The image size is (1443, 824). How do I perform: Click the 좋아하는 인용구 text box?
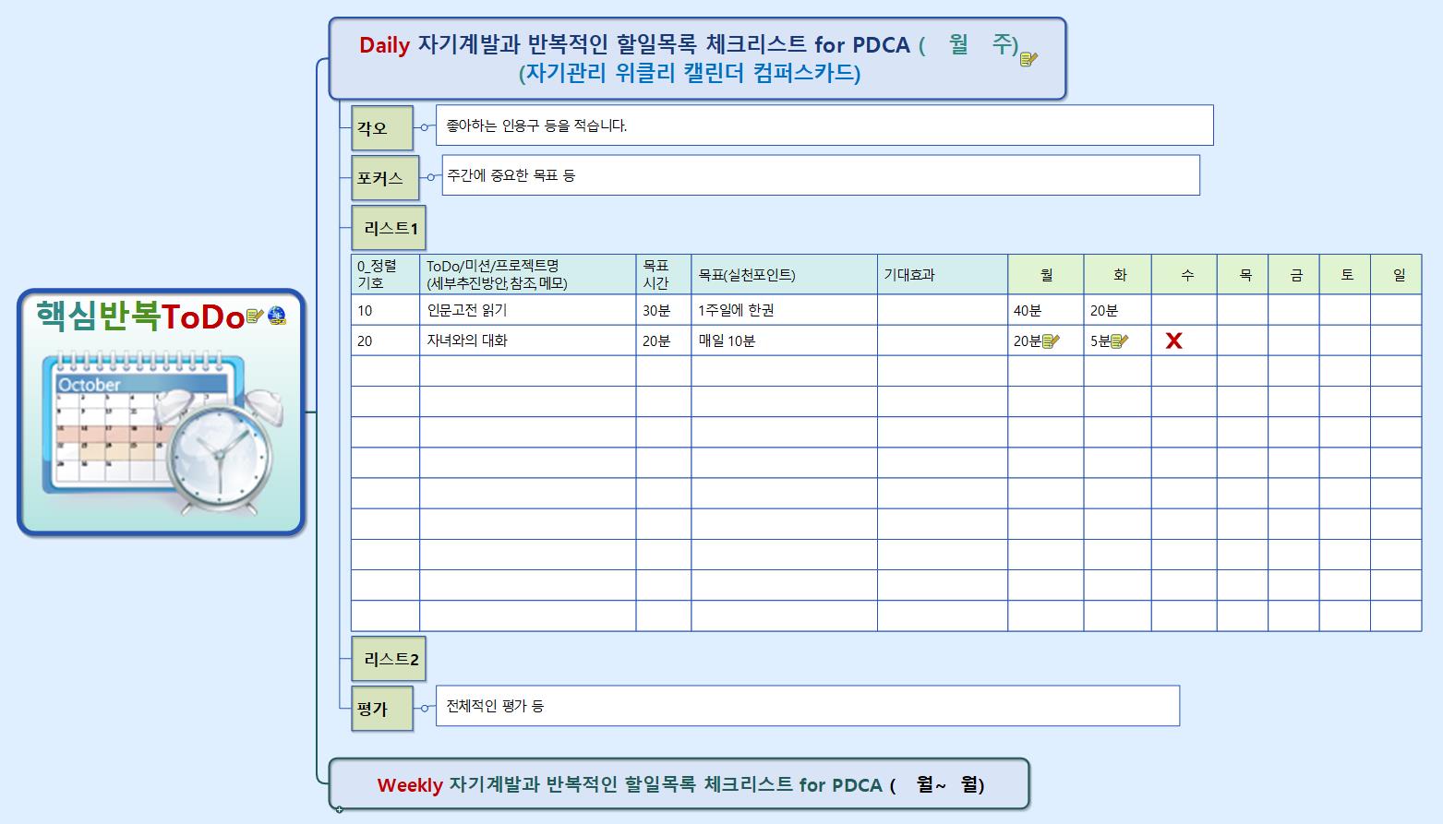[x=824, y=125]
